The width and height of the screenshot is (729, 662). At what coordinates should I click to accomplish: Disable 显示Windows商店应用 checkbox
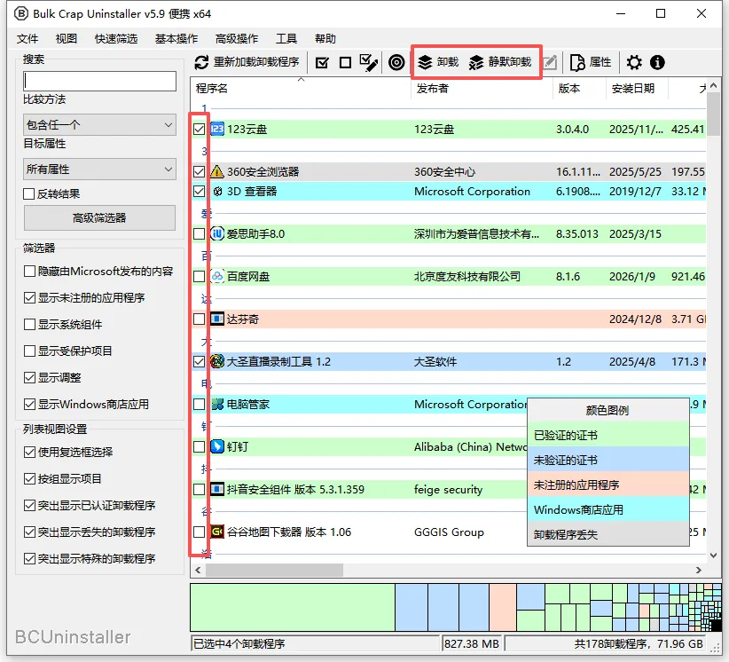[29, 405]
